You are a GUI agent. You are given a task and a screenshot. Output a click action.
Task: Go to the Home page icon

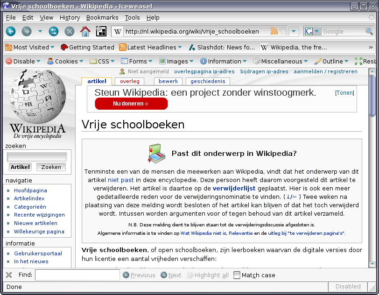(85, 32)
